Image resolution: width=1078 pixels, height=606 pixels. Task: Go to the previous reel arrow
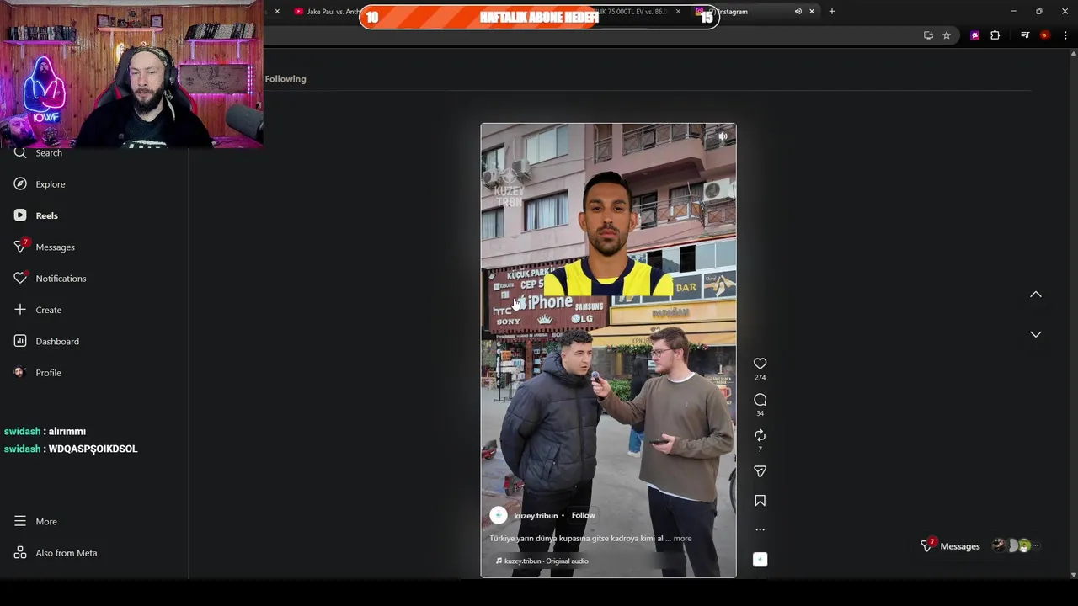pos(1036,295)
